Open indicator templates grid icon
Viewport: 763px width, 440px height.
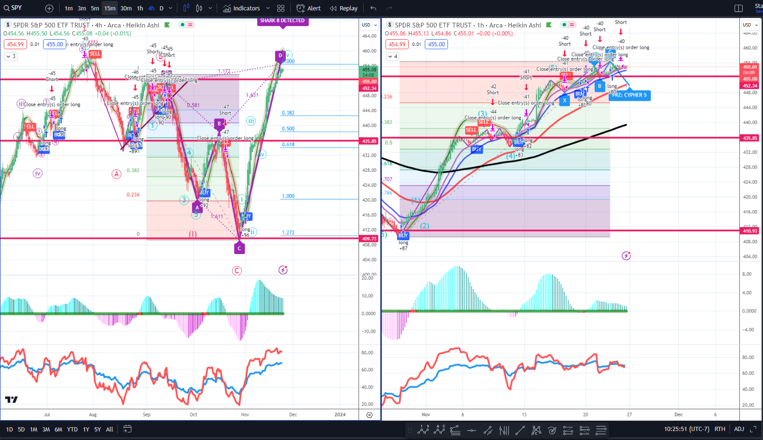281,9
